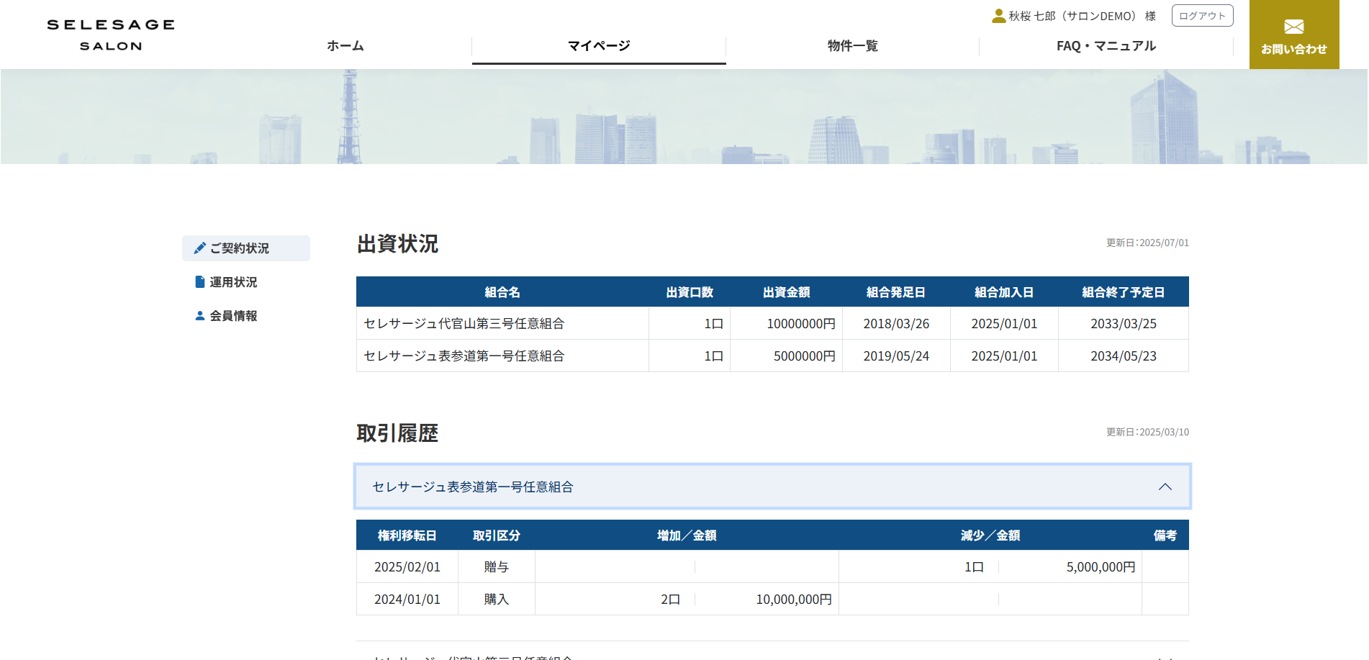Select the マイページ tab

599,46
